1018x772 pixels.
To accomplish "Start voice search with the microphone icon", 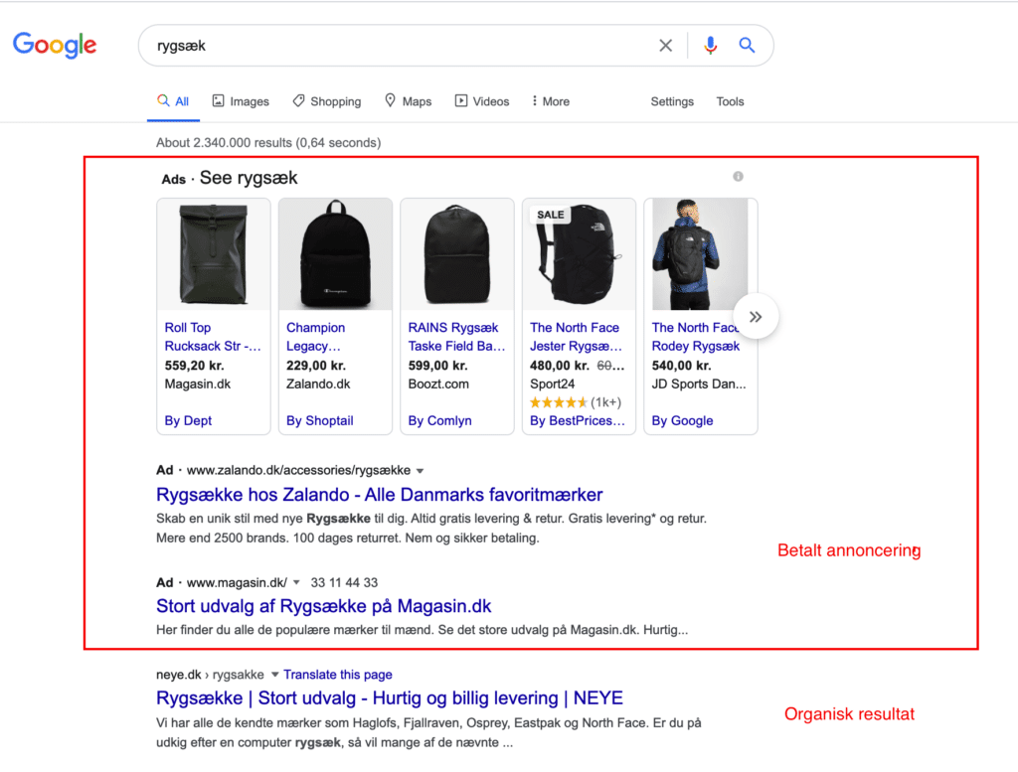I will click(710, 46).
